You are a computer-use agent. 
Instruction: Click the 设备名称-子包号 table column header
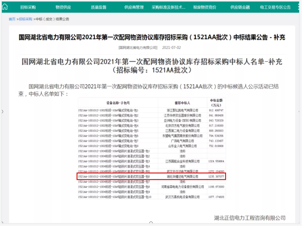pos(118,103)
